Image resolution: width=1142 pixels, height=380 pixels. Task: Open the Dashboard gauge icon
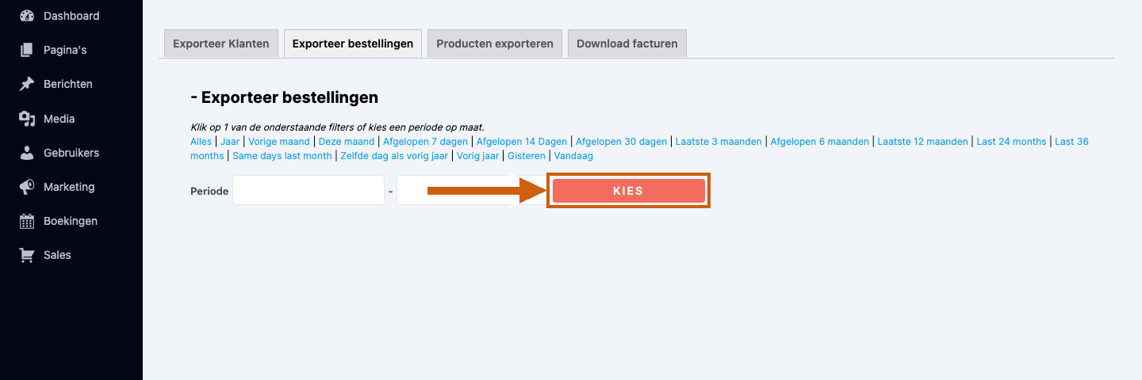tap(27, 16)
